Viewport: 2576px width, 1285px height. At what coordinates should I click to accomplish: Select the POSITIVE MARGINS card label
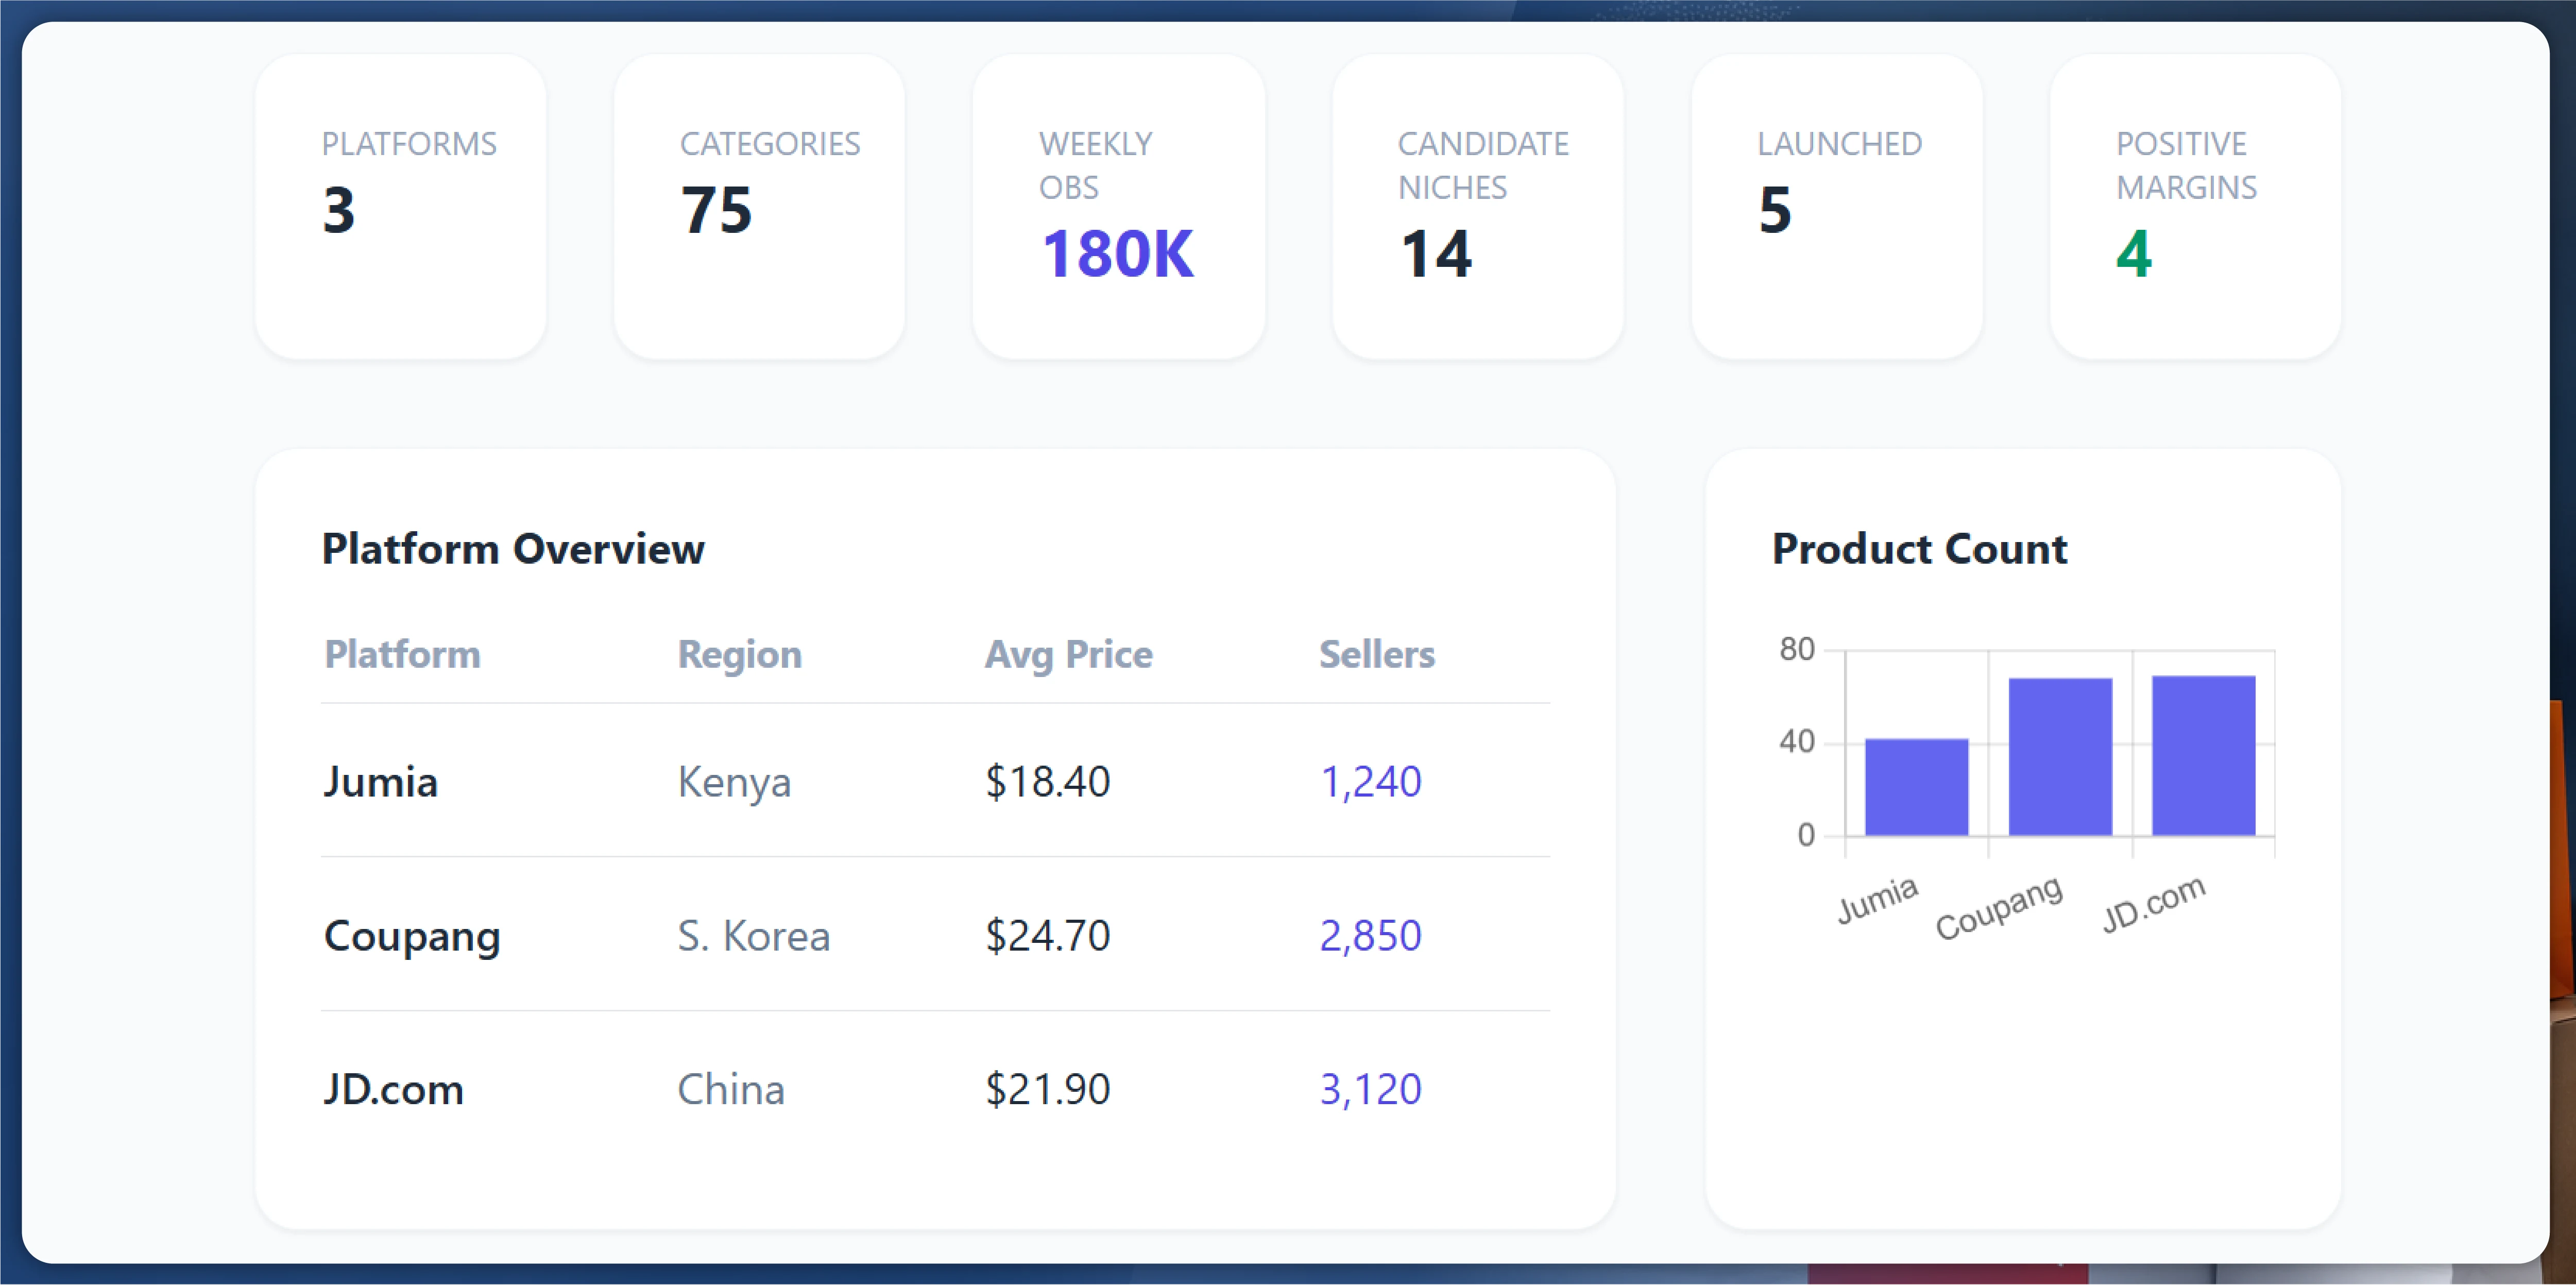coord(2186,166)
